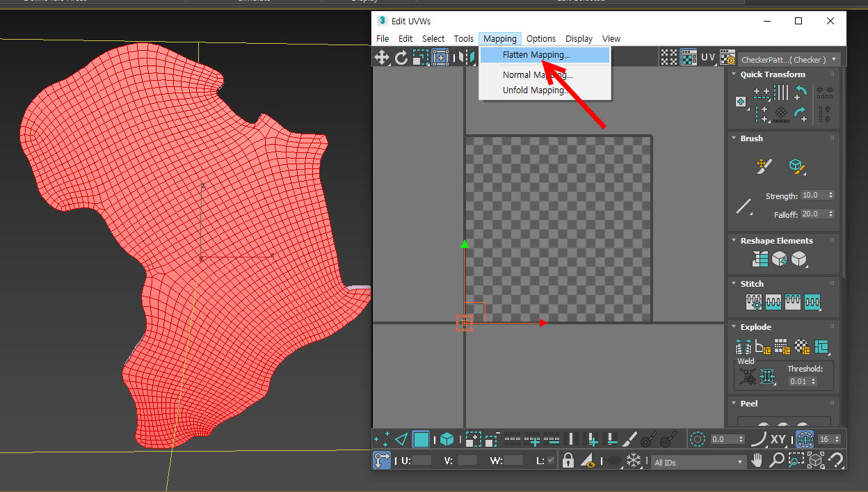Collapse the Reshape Elements rollout
Viewport: 868px width, 492px height.
pos(734,241)
